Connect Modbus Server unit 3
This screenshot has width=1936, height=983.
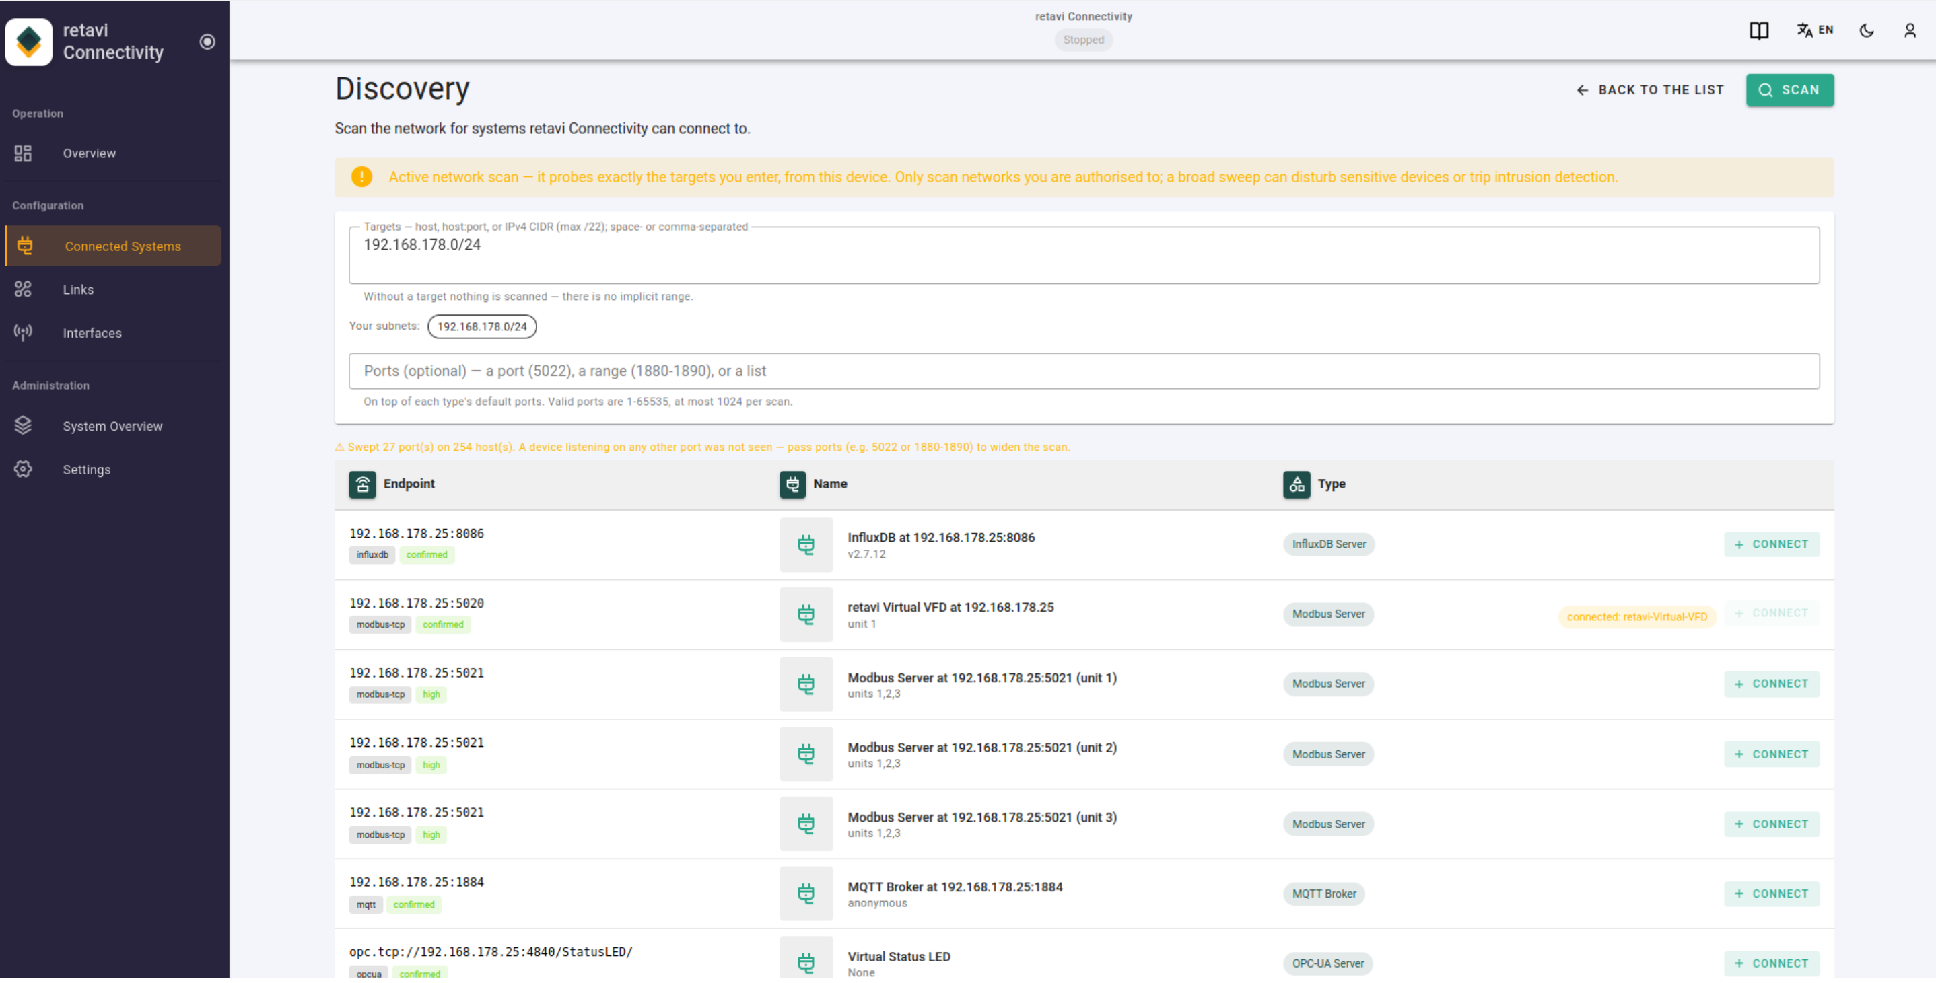[x=1771, y=826]
